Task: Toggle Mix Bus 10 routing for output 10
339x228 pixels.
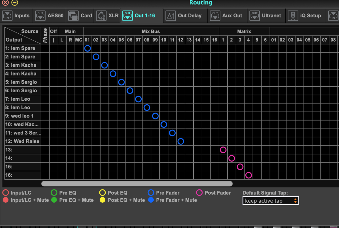Action: coord(164,125)
